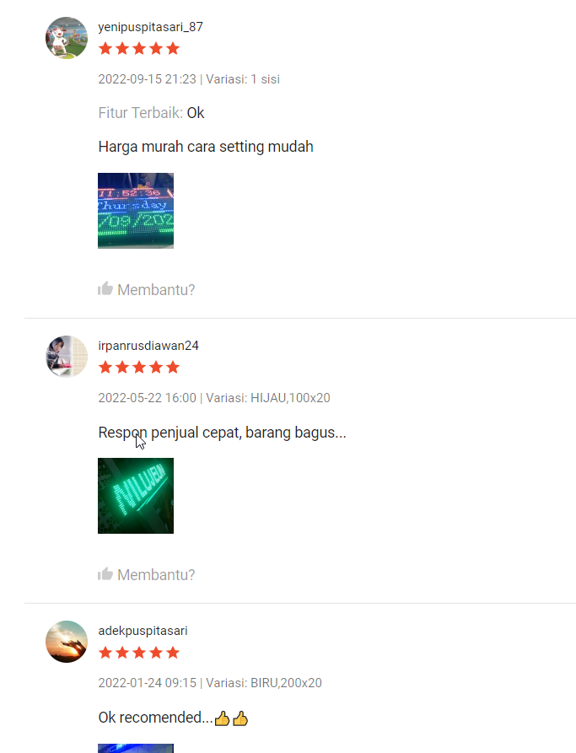Mark first review as helpful via Membantu?
Image resolution: width=576 pixels, height=753 pixels.
147,289
